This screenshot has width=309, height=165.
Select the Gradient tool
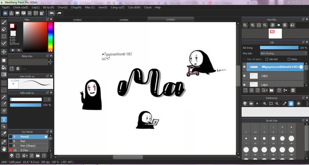[4, 74]
